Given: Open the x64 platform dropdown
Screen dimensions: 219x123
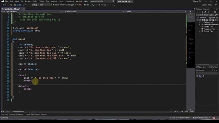Looking at the screenshot, I should (x=46, y=5).
